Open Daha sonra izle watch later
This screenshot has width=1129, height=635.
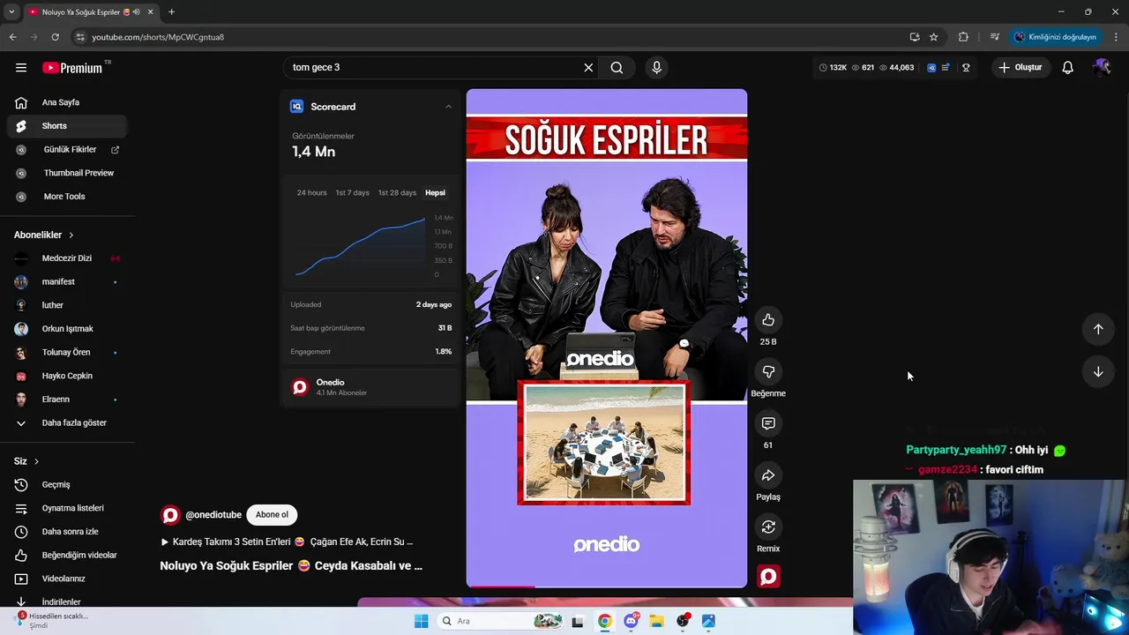pos(67,532)
